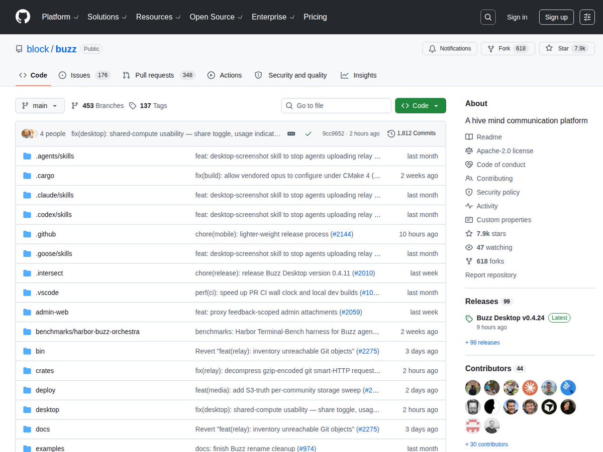Open the Open Source dropdown menu
This screenshot has height=452, width=603.
click(x=216, y=17)
